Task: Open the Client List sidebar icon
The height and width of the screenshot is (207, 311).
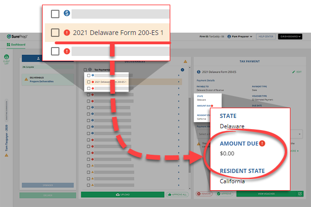Action: point(7,59)
